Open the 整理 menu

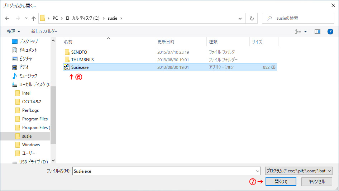coord(13,32)
